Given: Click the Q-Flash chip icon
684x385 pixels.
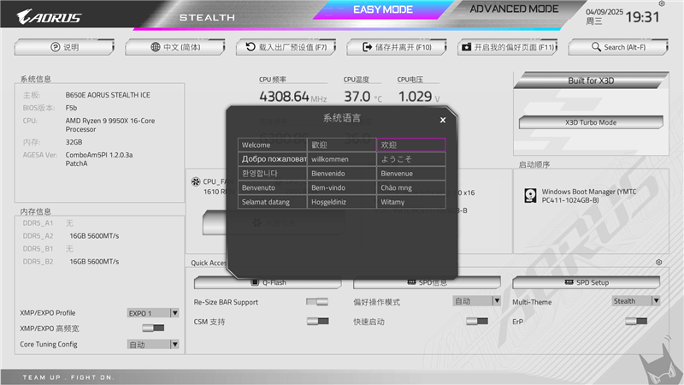Looking at the screenshot, I should [x=255, y=282].
